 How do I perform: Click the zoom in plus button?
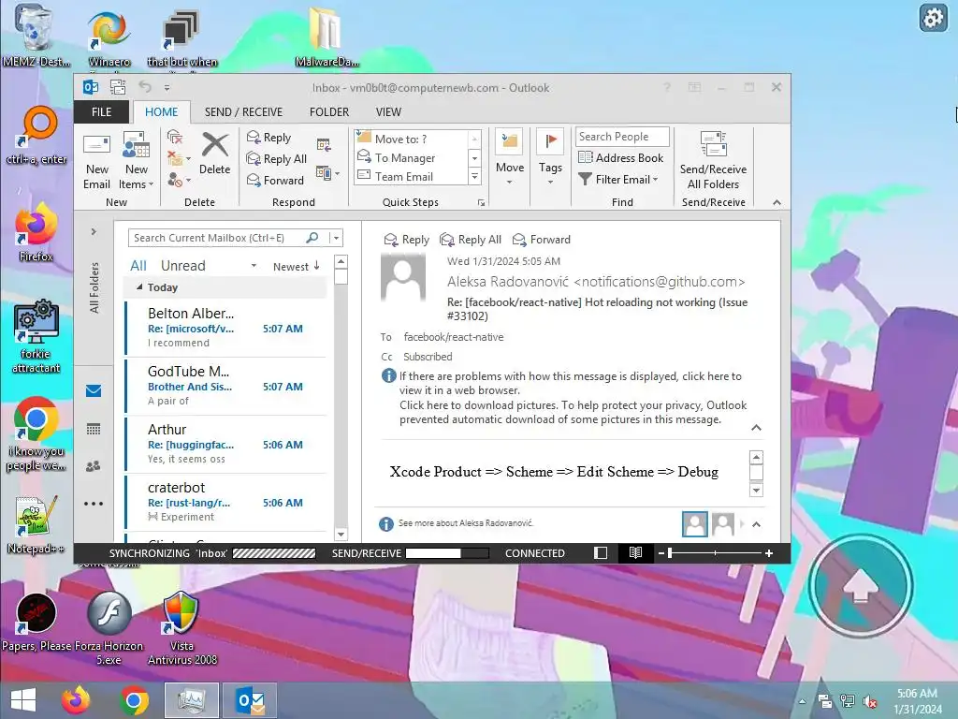[769, 553]
